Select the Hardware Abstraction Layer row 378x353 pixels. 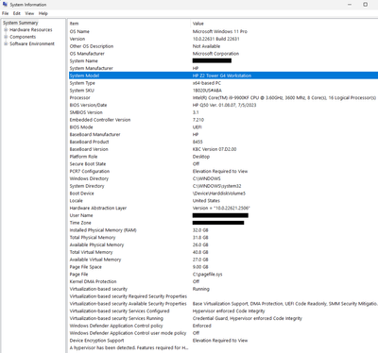tap(223, 208)
